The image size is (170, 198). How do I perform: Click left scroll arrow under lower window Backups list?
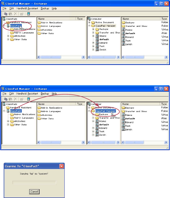[x=123, y=142]
